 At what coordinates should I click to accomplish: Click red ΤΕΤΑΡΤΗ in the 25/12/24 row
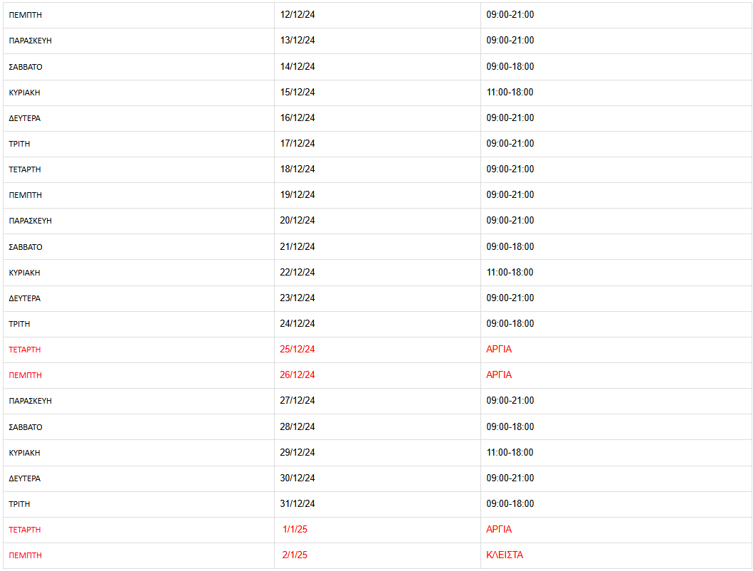pyautogui.click(x=24, y=350)
